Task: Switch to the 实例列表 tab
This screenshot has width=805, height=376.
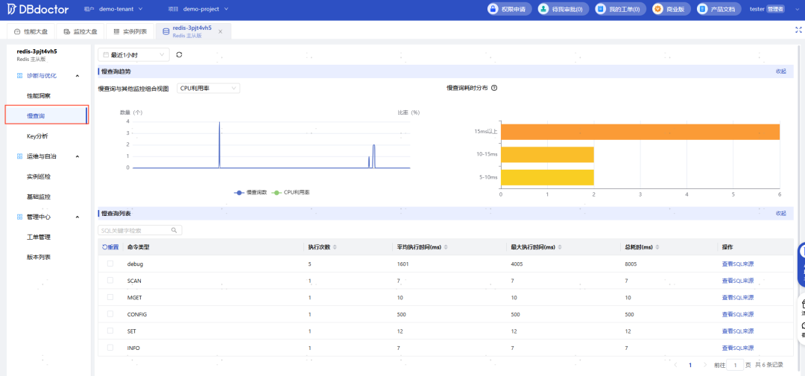Action: click(x=130, y=31)
